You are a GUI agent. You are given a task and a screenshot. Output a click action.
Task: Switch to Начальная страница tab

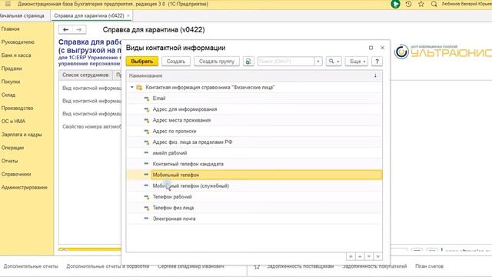click(x=22, y=15)
